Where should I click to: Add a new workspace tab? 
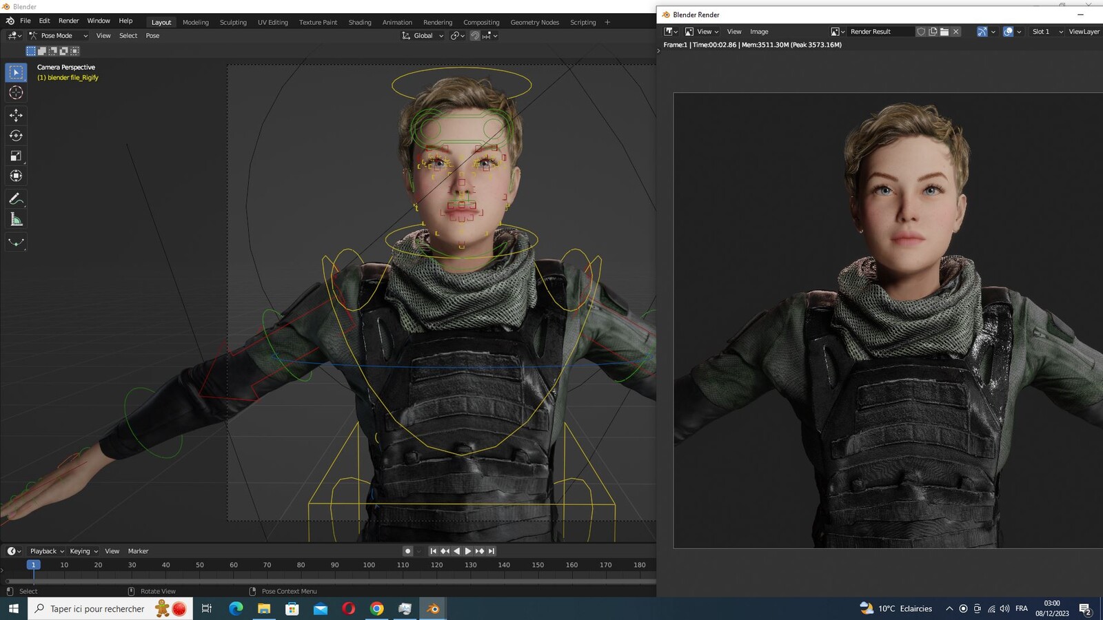607,22
